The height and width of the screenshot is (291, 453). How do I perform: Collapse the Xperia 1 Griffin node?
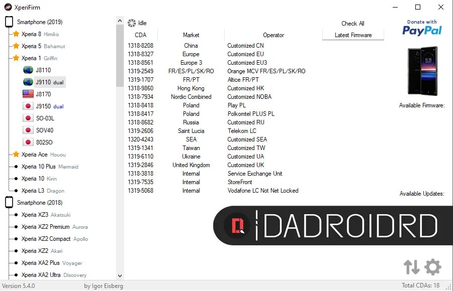point(39,58)
